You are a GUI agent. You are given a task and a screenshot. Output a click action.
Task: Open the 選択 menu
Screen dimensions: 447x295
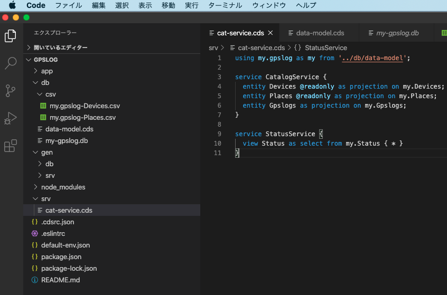[122, 5]
